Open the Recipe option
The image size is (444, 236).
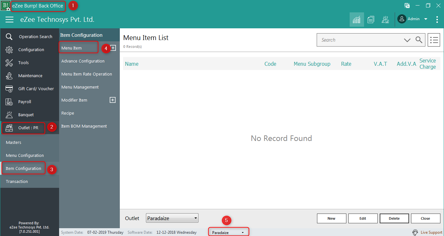68,113
